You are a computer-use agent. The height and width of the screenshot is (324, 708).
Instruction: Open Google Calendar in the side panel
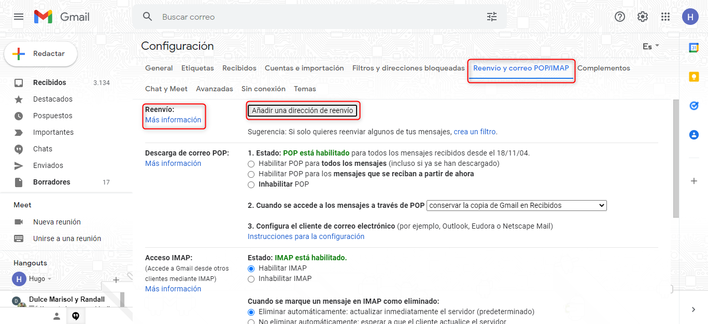pos(693,48)
